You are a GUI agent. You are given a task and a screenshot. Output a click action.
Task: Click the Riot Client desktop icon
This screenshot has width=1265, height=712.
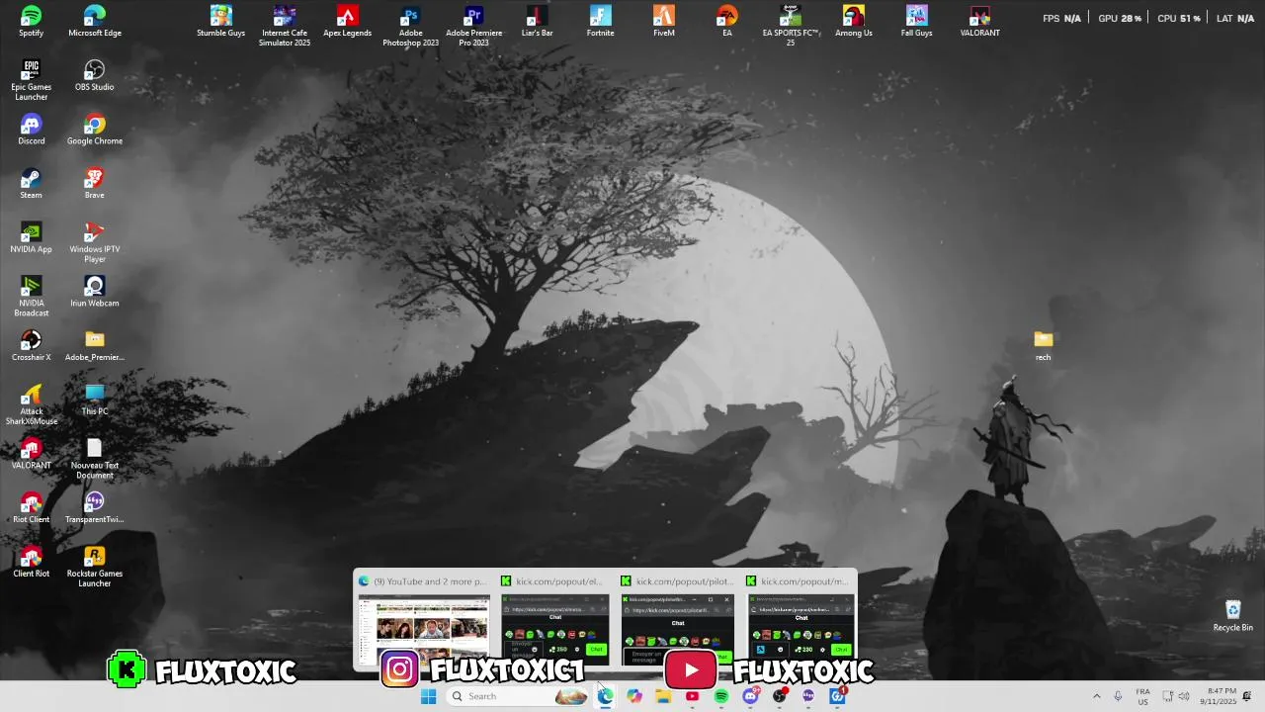point(31,508)
